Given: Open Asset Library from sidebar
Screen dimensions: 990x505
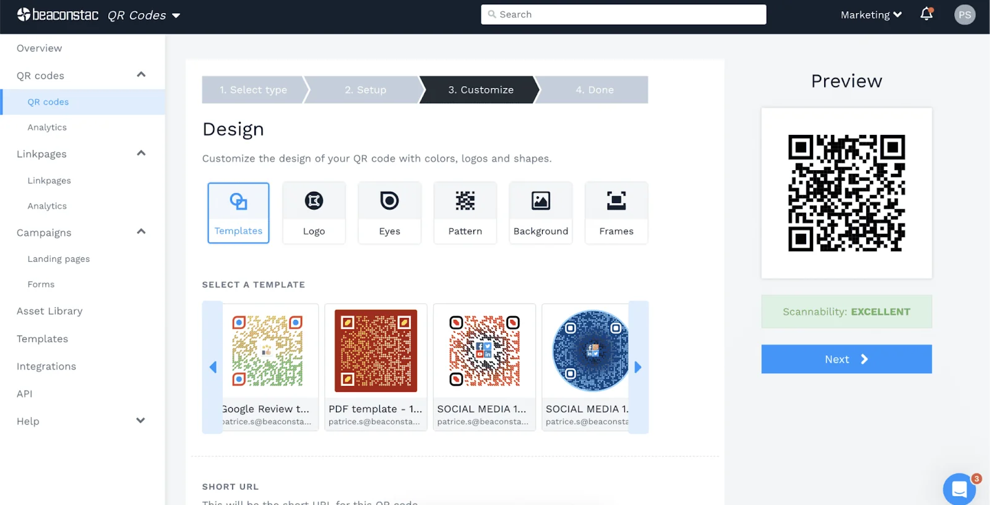Looking at the screenshot, I should tap(49, 311).
